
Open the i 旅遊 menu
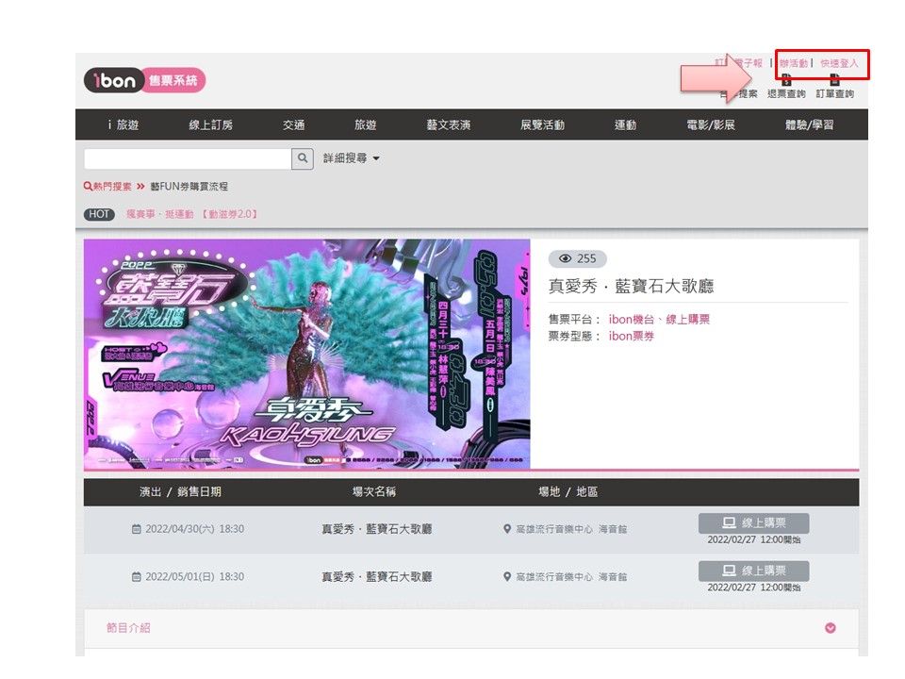[123, 124]
